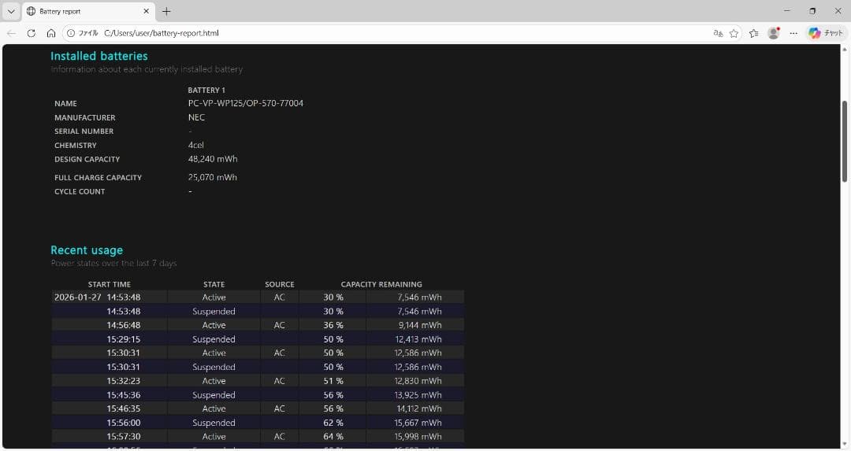Close the Battery report tab
The width and height of the screenshot is (851, 451).
146,11
